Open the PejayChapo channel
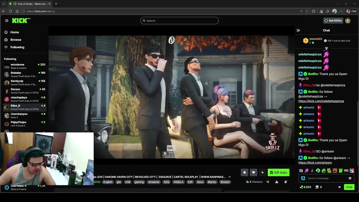This screenshot has width=359, height=202. [24, 124]
